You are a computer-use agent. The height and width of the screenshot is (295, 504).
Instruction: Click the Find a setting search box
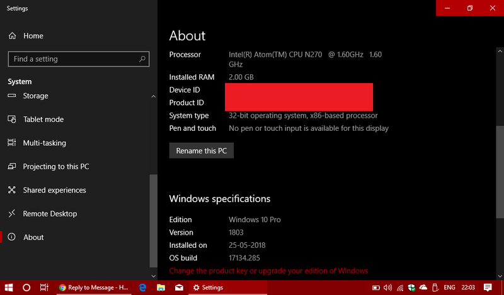click(78, 59)
